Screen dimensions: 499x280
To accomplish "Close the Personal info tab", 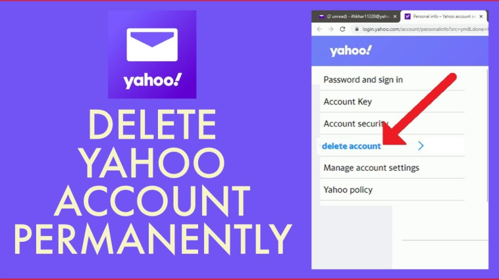I will 481,16.
